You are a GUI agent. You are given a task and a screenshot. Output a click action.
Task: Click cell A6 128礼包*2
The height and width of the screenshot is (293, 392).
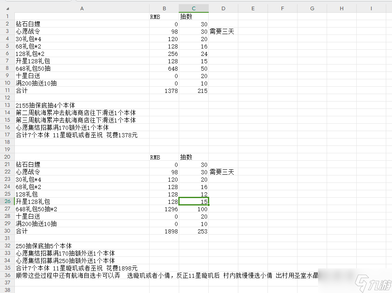pyautogui.click(x=82, y=53)
